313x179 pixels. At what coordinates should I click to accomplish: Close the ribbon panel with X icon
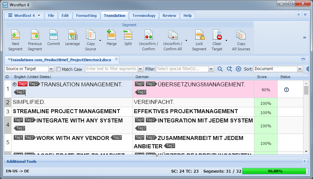pos(305,14)
